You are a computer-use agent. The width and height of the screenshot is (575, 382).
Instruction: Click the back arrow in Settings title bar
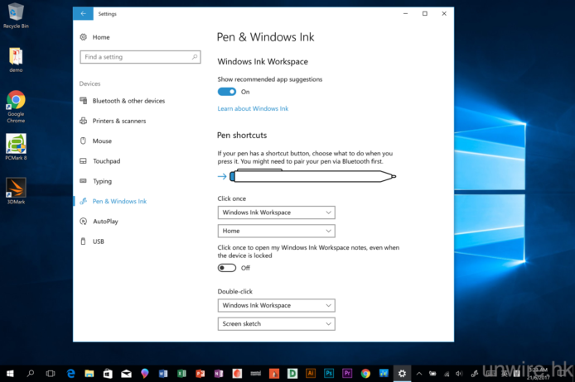pos(83,14)
